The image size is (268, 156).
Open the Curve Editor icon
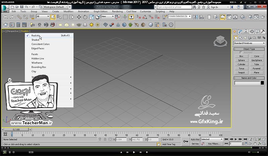[x=229, y=17]
